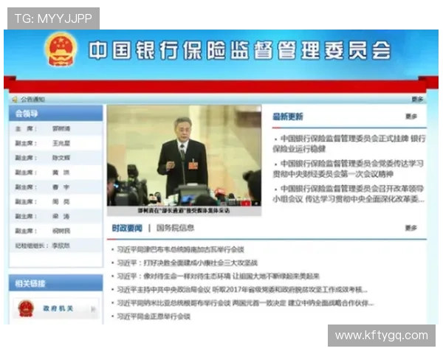Open news on 中央财经委员会第一次会议精神
Screen dimensions: 443x354
(348, 169)
